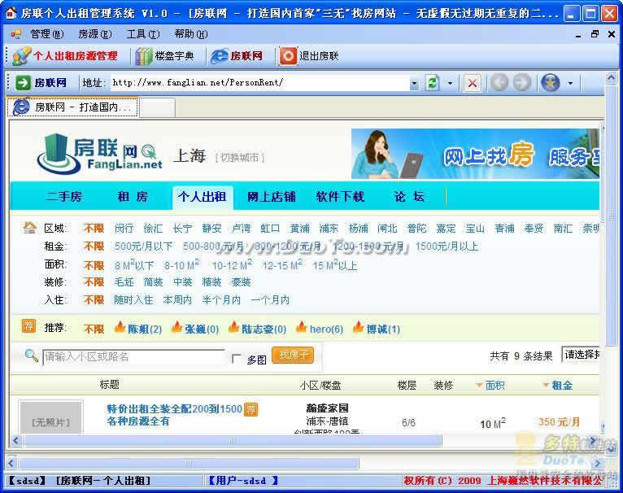The image size is (623, 493).
Task: Filter area by 15 M²以上
Action: click(335, 265)
